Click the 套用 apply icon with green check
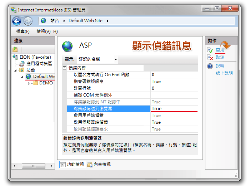 click(x=210, y=50)
